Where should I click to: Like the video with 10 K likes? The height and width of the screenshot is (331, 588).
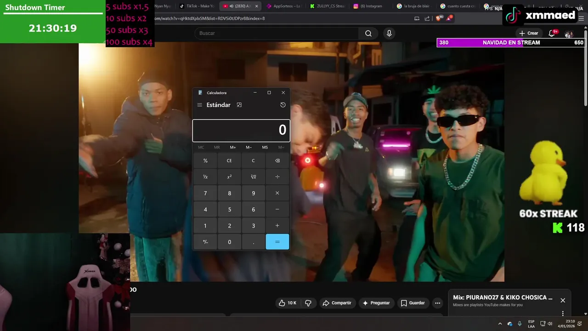(x=287, y=303)
